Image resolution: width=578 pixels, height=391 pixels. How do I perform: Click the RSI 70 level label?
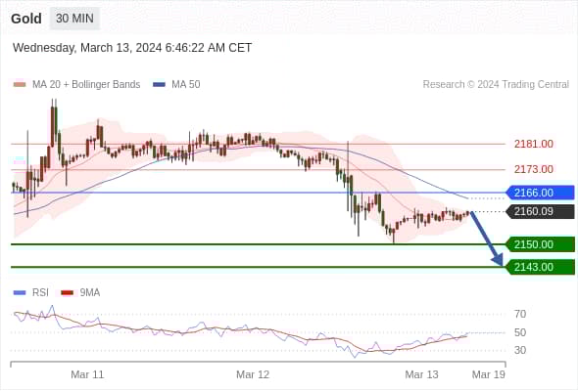(520, 314)
